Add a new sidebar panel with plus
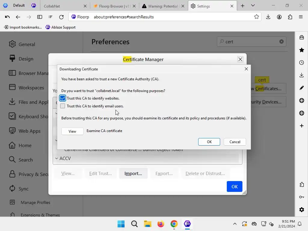The height and width of the screenshot is (231, 308). (x=302, y=126)
